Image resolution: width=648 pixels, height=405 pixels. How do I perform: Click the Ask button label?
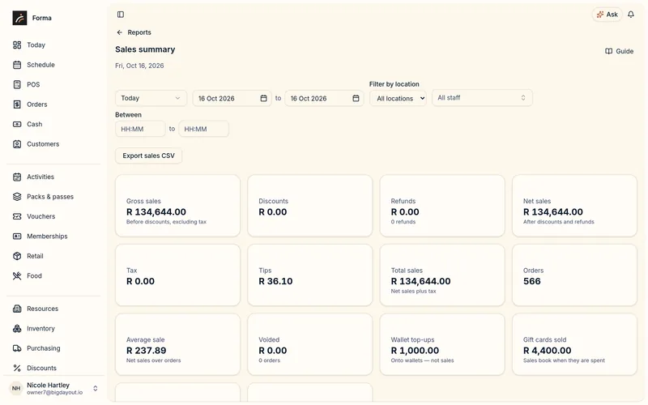[612, 15]
